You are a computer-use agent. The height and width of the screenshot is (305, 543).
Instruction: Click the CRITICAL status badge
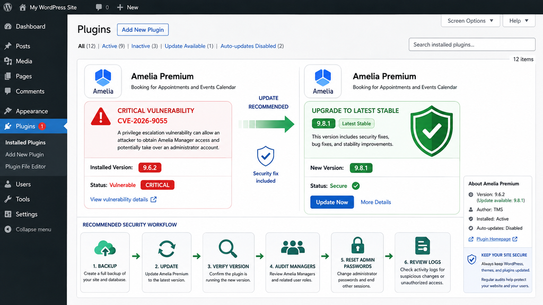(157, 185)
